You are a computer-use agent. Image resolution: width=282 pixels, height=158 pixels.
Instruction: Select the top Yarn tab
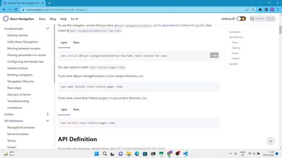click(x=76, y=43)
